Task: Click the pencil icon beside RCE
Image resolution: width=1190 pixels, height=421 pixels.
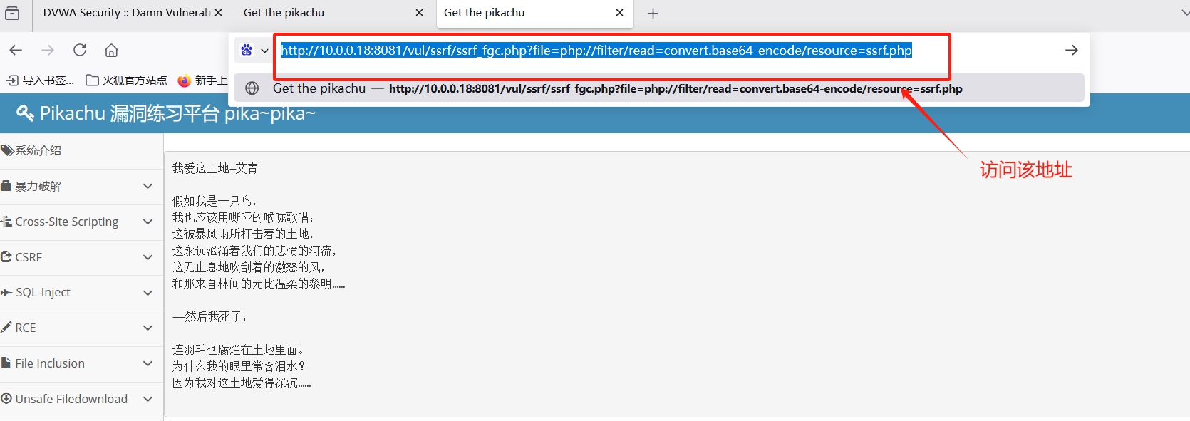Action: 6,327
